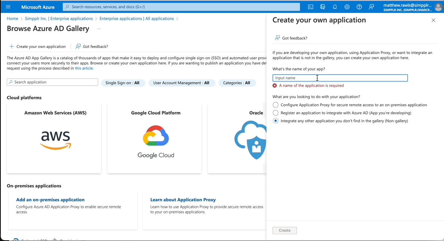Open the User Account Management filter
Viewport: 444px width, 241px height.
click(181, 83)
